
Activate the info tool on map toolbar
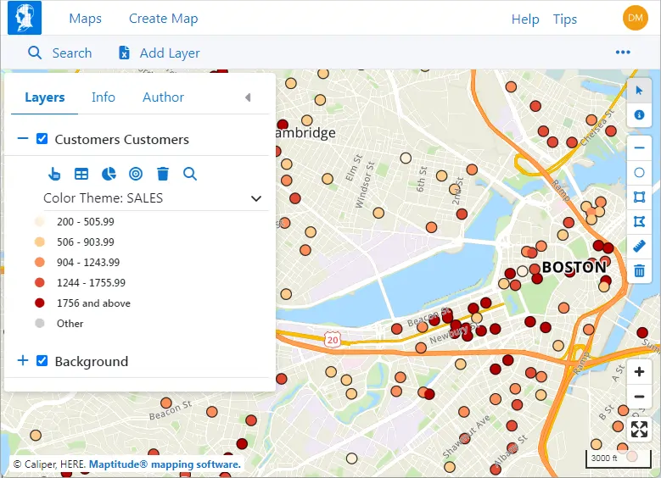[x=640, y=114]
